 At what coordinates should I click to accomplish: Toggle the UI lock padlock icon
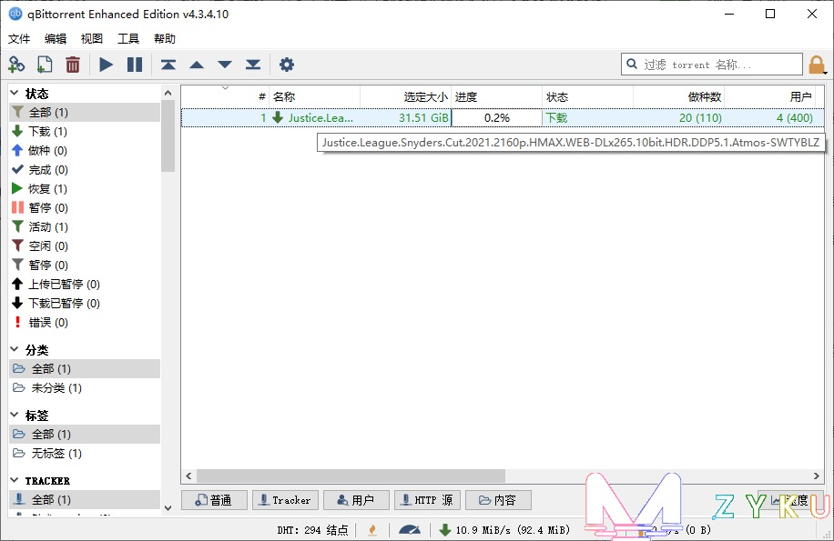click(x=817, y=65)
